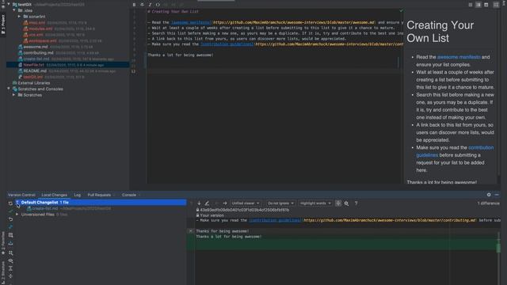This screenshot has width=507, height=285.
Task: Click the pencil Jump to Source icon
Action: [207, 203]
